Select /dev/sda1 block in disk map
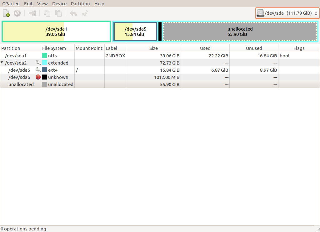Image resolution: width=320 pixels, height=232 pixels. click(56, 31)
